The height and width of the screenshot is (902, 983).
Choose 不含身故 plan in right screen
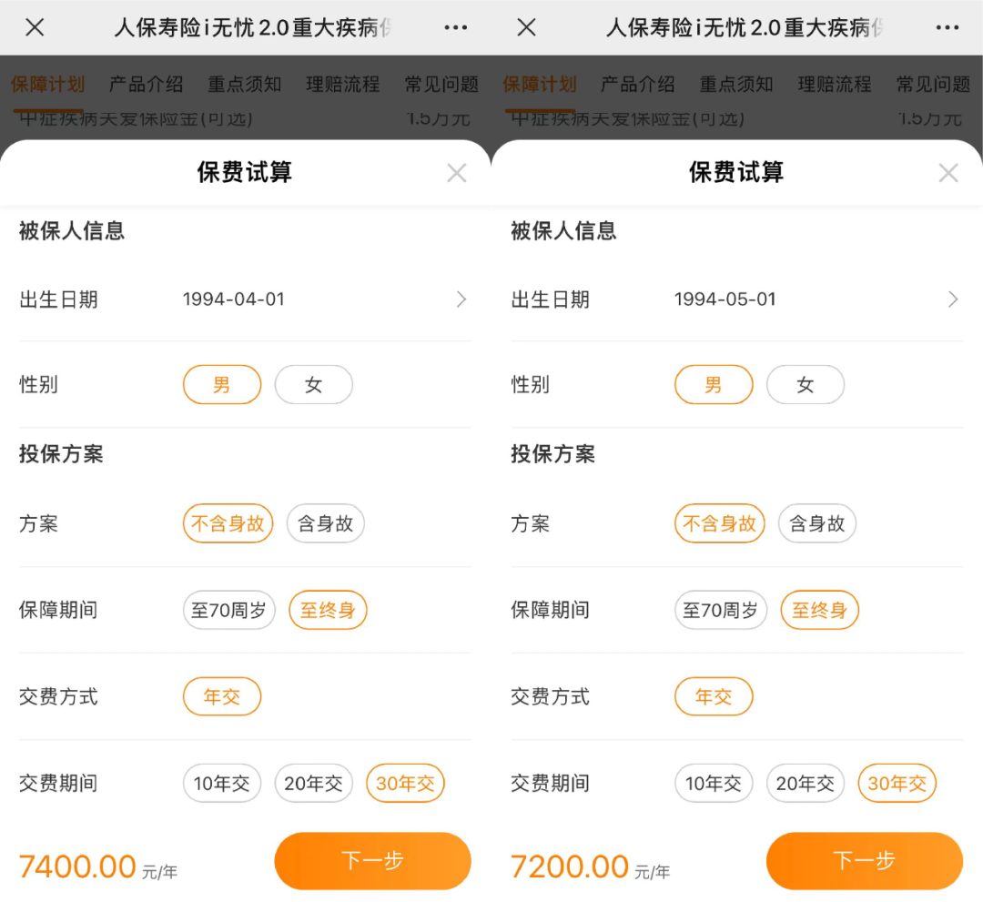720,523
